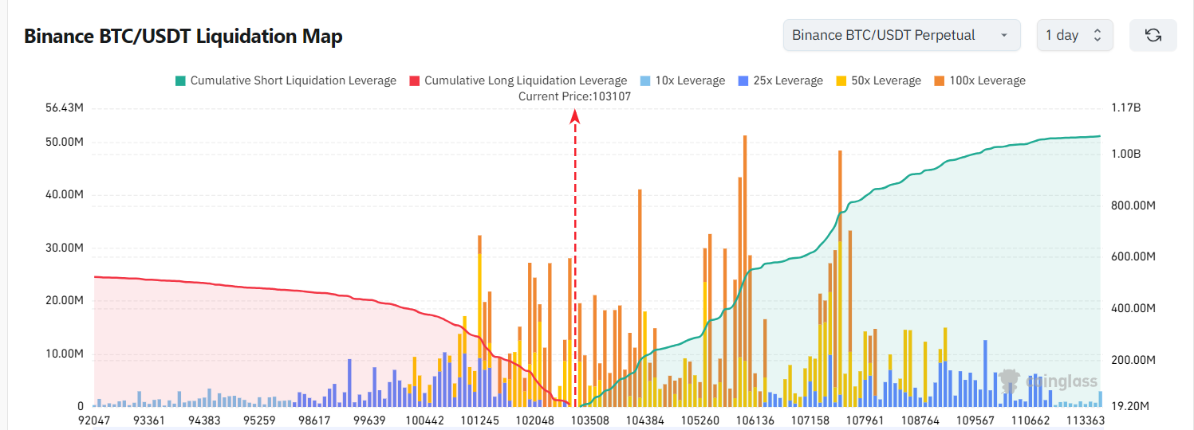Click the 95259 price axis label
Image resolution: width=1194 pixels, height=430 pixels.
(x=259, y=420)
